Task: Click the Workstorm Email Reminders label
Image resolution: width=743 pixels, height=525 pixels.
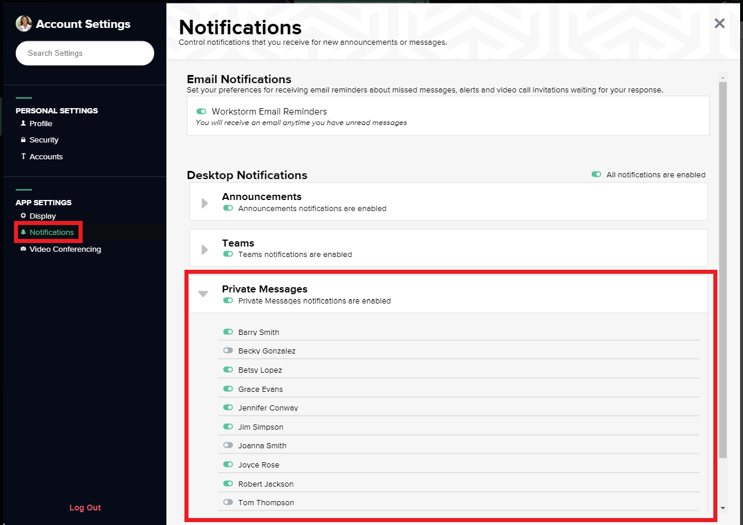Action: (x=269, y=111)
